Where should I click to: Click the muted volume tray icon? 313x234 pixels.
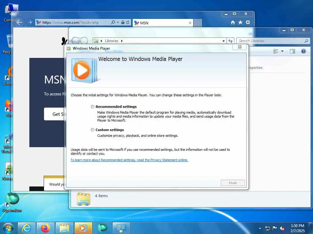coord(282,229)
